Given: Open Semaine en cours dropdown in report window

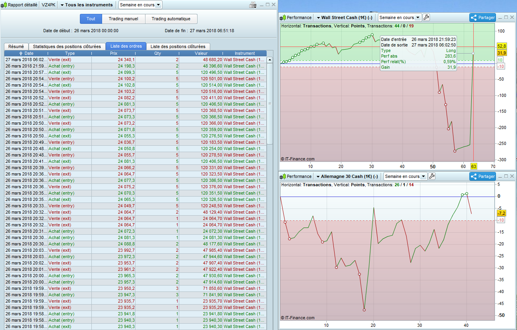Looking at the screenshot, I should pos(140,5).
